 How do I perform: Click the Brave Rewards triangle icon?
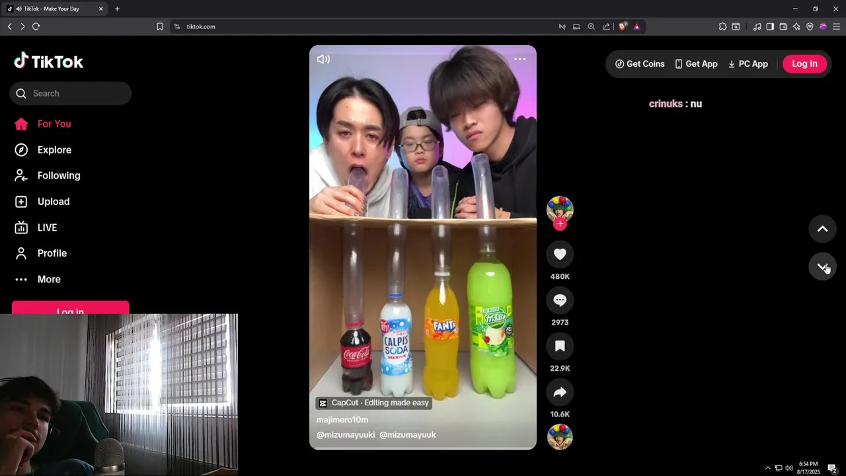636,26
